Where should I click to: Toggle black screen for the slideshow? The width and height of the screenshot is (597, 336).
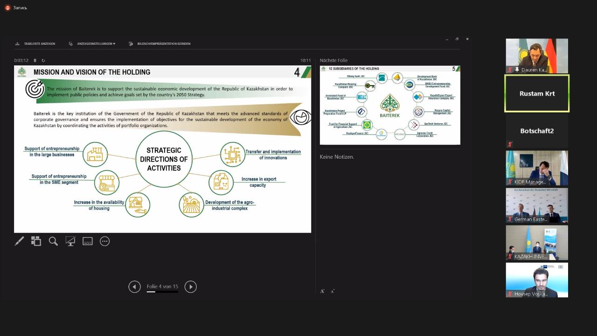[70, 241]
